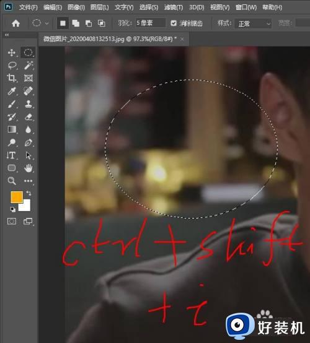
Task: Open the 文字(Y) menu
Action: click(x=124, y=7)
